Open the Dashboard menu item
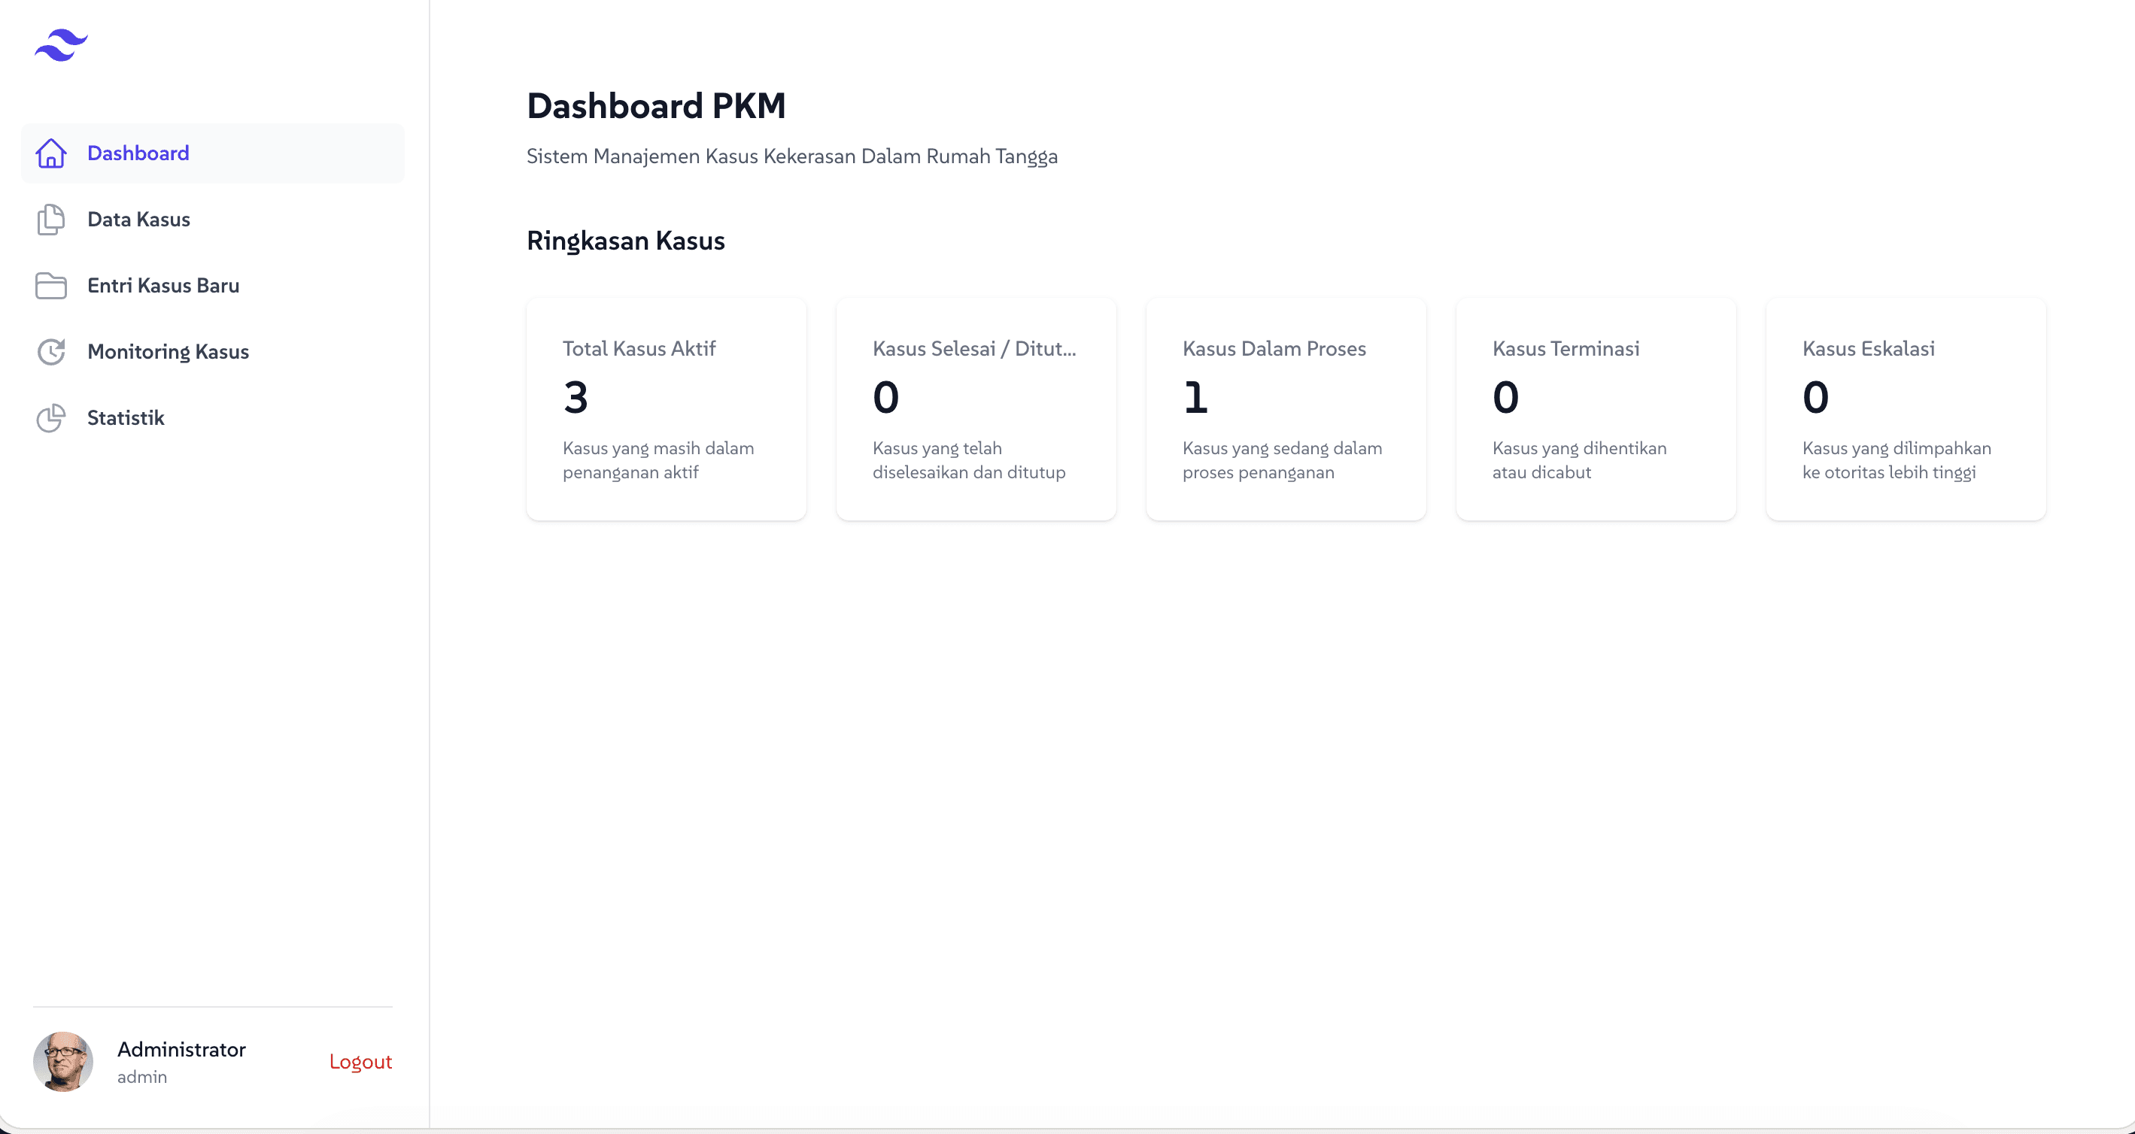Viewport: 2135px width, 1134px height. (213, 153)
